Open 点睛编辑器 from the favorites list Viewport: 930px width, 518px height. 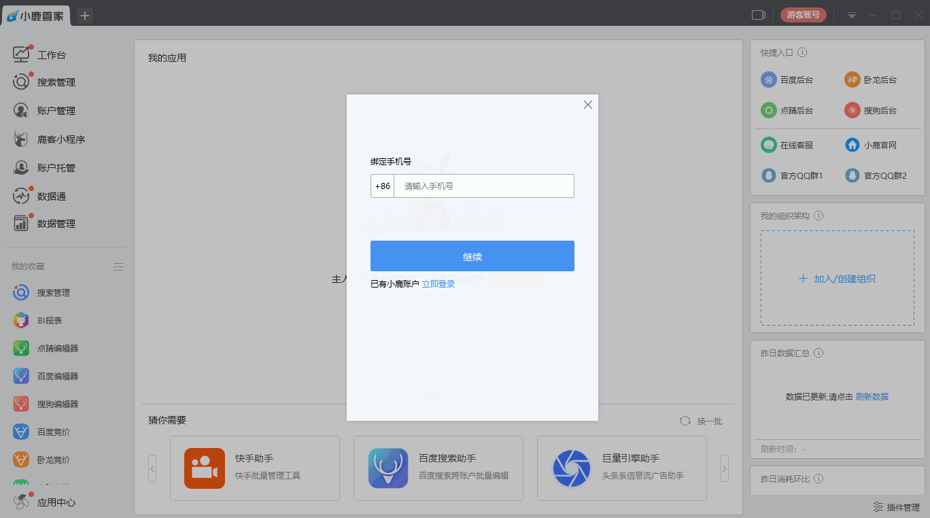pyautogui.click(x=46, y=348)
